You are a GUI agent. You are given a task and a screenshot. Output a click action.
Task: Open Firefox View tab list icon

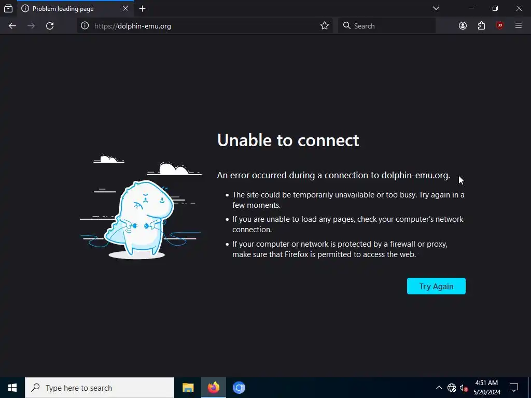pyautogui.click(x=8, y=8)
